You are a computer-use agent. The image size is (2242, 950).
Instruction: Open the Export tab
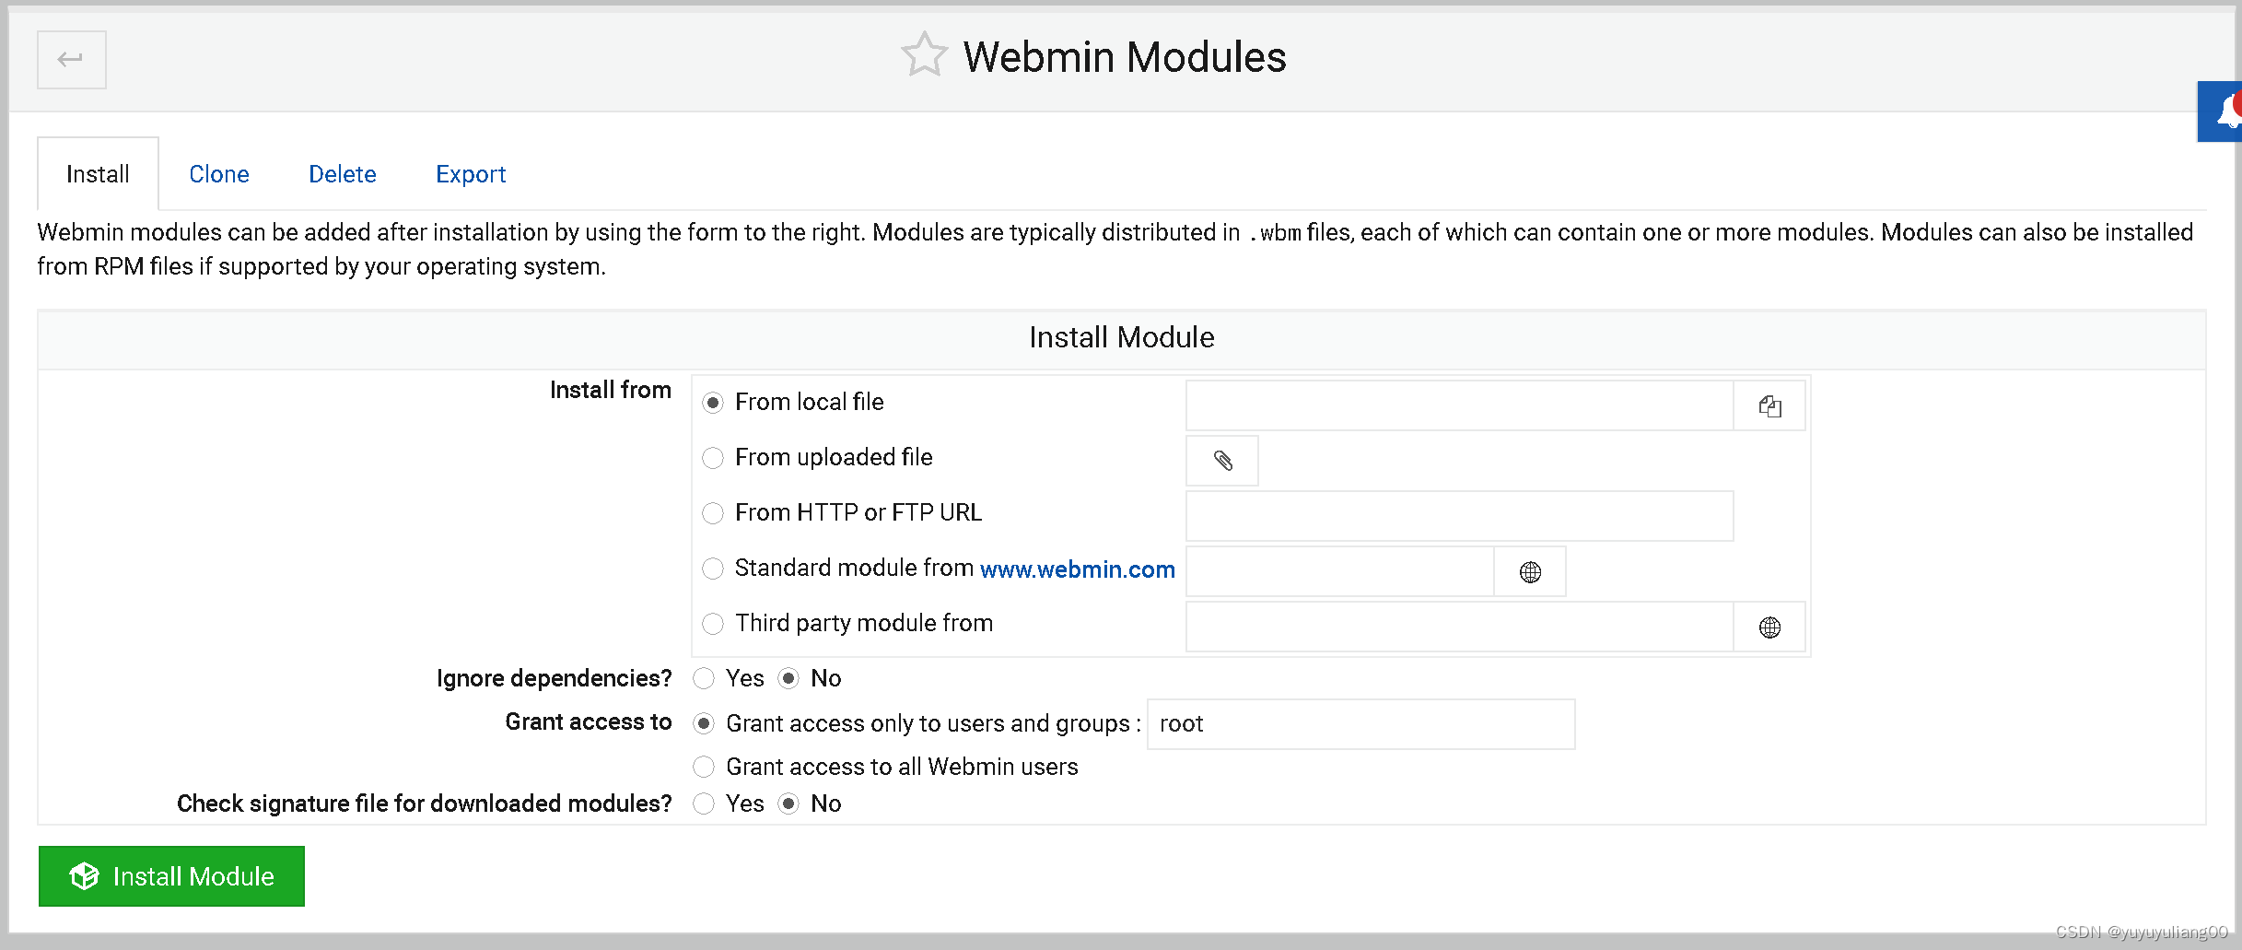(x=471, y=173)
